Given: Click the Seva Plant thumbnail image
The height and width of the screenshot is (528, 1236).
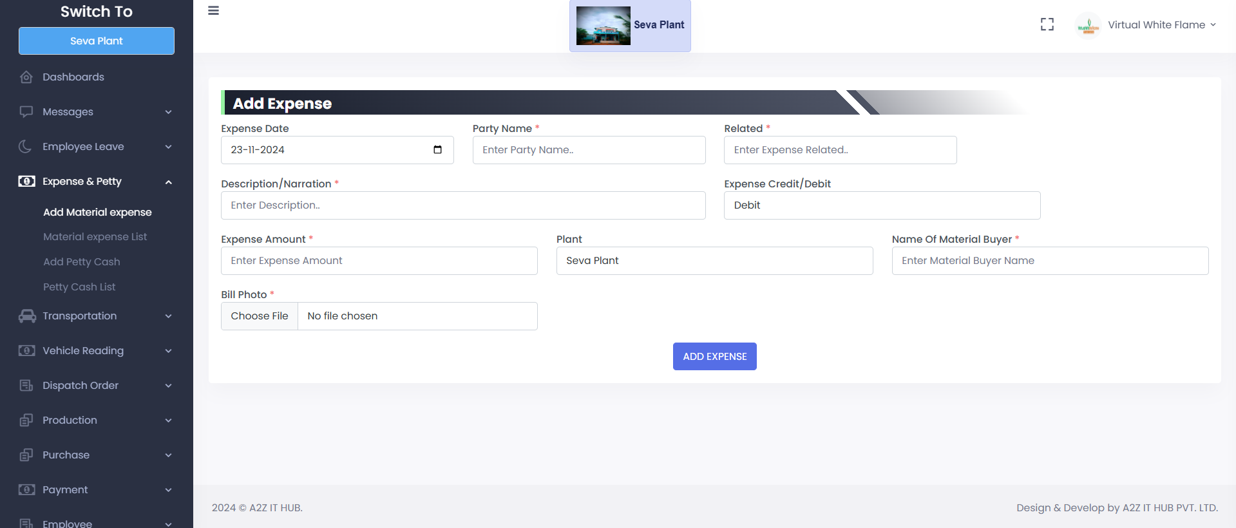Looking at the screenshot, I should tap(603, 26).
